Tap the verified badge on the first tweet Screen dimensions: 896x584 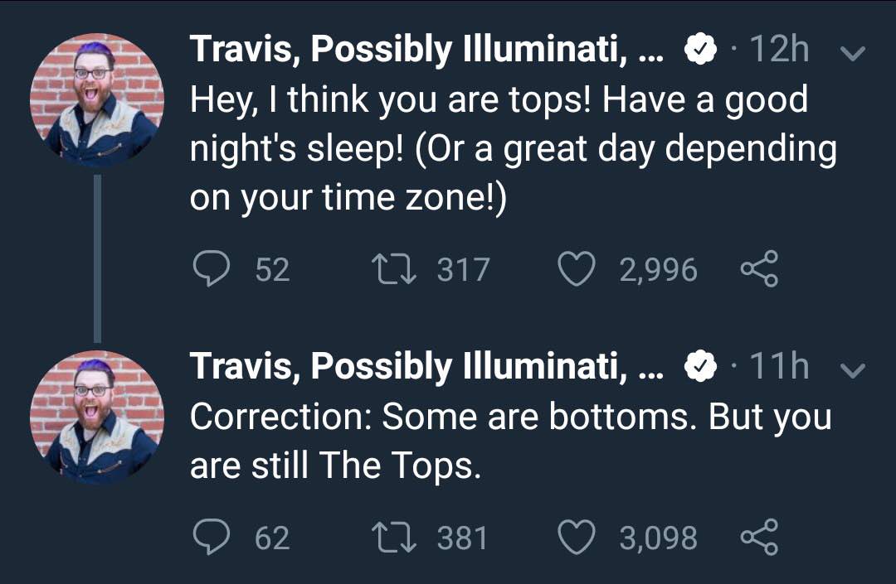(x=700, y=50)
